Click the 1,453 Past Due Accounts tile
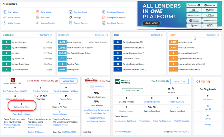 pos(173,48)
